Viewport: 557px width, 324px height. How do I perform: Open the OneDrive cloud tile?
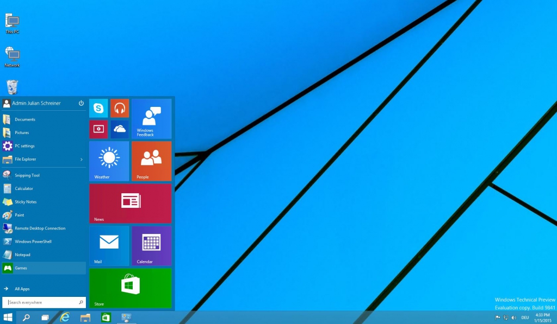point(120,129)
